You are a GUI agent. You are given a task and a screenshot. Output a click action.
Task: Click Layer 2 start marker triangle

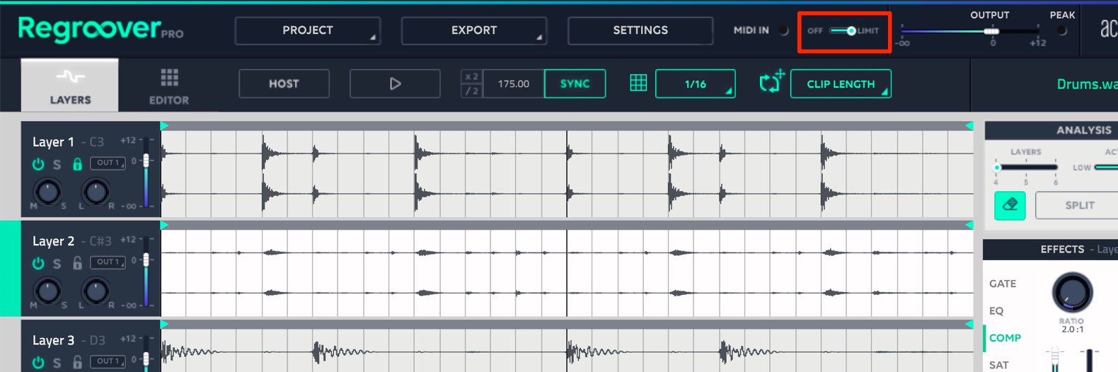165,225
